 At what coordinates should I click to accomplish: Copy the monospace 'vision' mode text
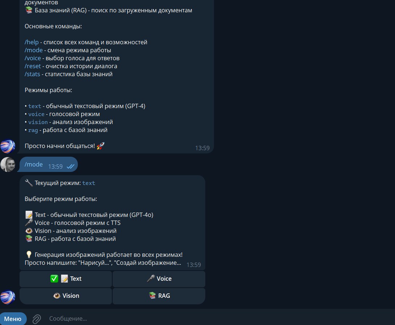[38, 122]
